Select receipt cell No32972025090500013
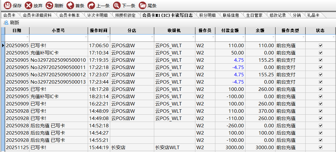The height and width of the screenshot is (152, 336). pos(59,82)
